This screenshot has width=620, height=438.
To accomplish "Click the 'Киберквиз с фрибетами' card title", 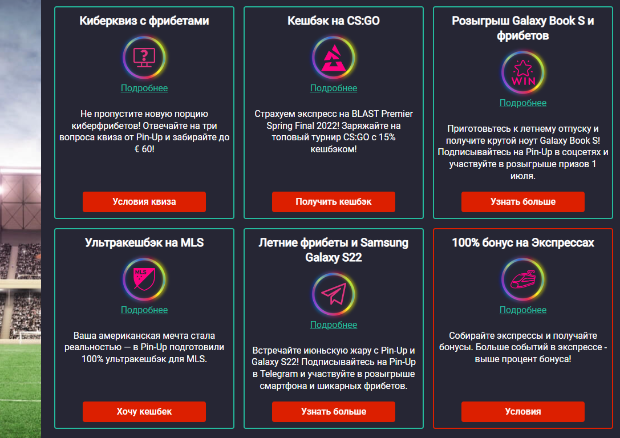I will tap(144, 21).
